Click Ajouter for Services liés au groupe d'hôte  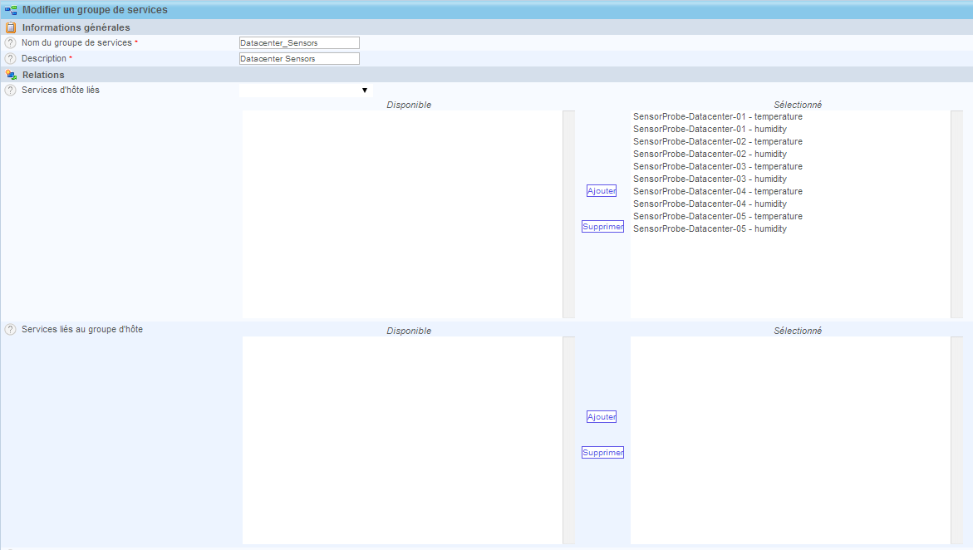[x=602, y=416]
